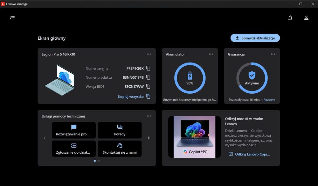
Task: Click the Wersja BIOS label
Action: tap(95, 87)
